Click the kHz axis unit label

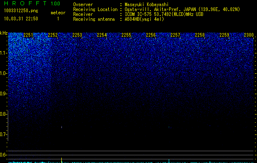4,33
